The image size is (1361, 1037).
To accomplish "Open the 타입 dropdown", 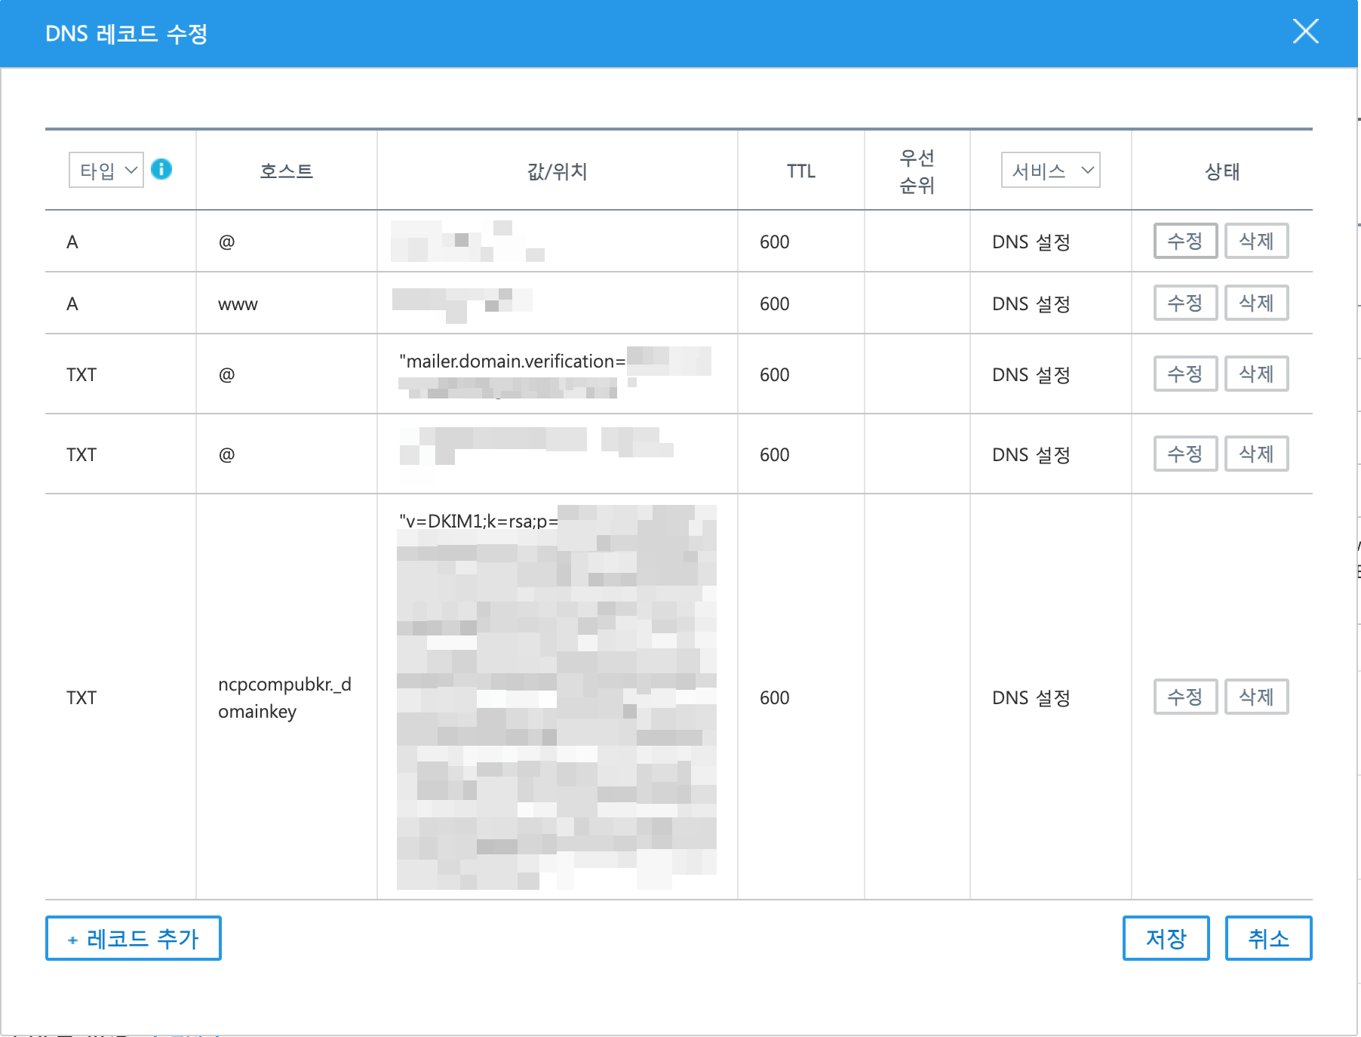I will click(106, 170).
